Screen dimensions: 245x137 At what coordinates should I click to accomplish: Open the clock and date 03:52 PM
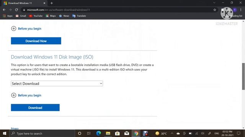pos(227,134)
